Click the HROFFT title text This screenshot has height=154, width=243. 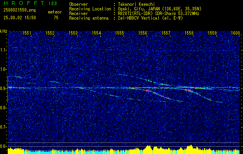click(x=24, y=3)
